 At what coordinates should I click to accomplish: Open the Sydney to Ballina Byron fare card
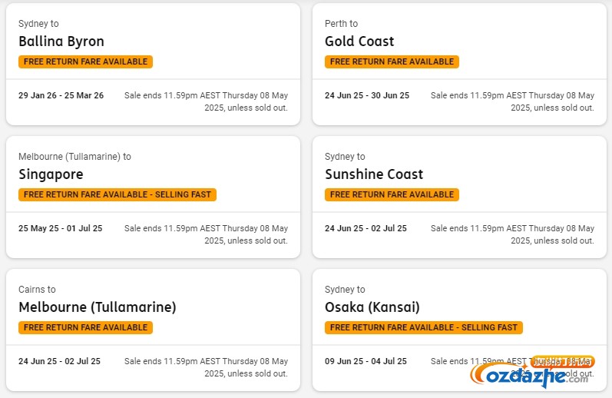(153, 65)
